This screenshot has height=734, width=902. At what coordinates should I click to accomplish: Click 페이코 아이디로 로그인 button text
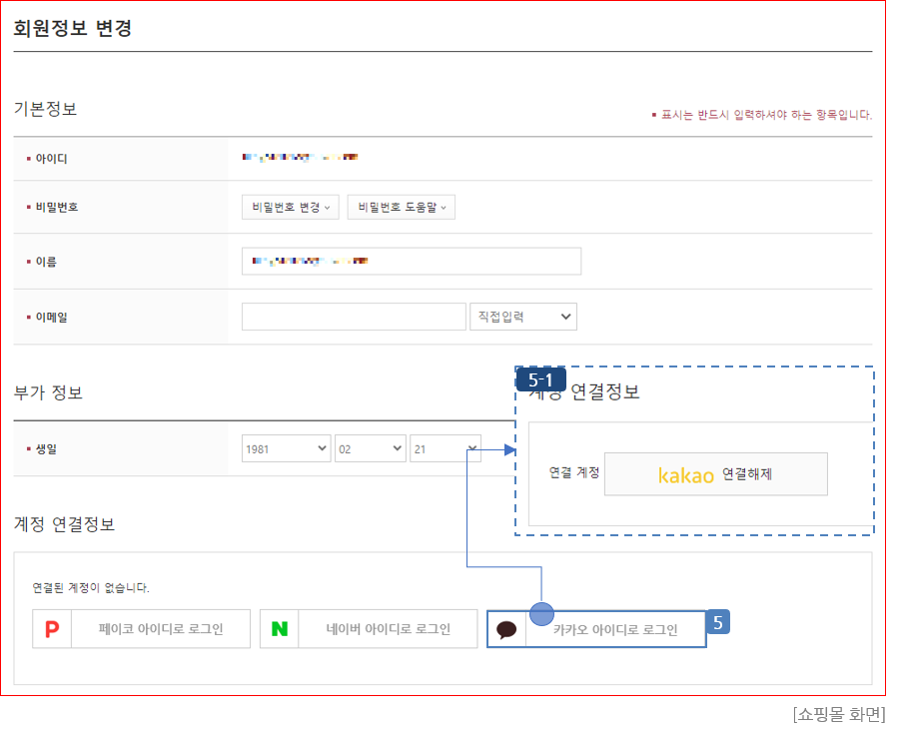[161, 630]
